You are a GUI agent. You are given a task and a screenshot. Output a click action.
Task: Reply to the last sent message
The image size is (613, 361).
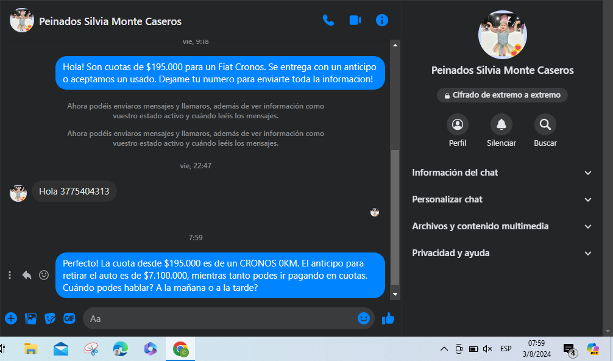point(27,276)
